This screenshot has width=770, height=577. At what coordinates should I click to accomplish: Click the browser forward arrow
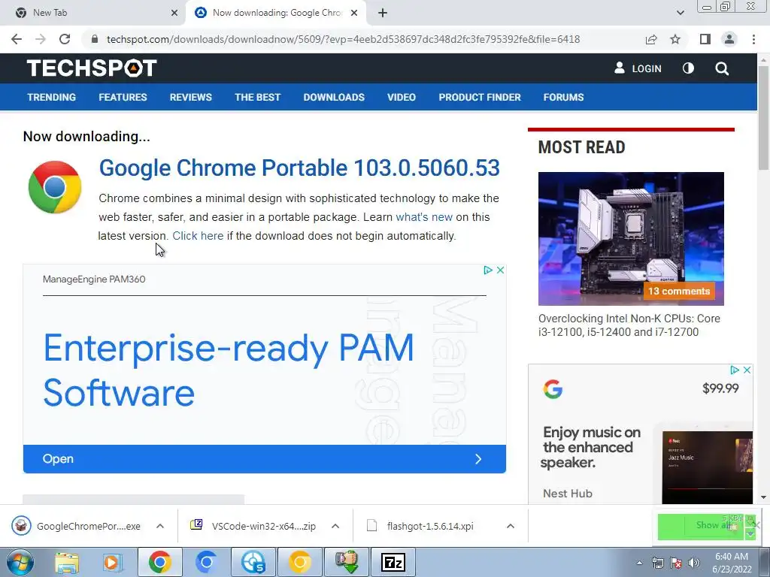point(41,39)
